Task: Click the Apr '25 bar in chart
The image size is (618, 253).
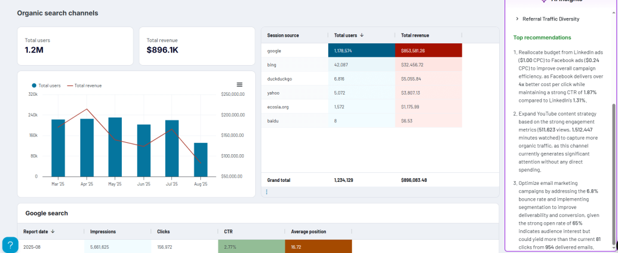Action: [87, 148]
